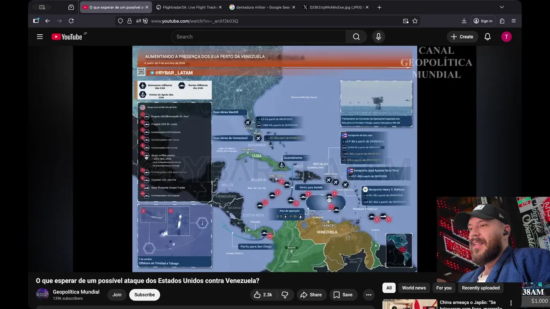Open YouTube notifications bell

487,37
